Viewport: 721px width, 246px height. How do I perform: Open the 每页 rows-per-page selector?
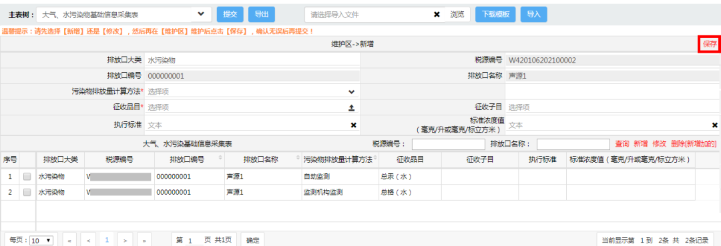tap(41, 241)
